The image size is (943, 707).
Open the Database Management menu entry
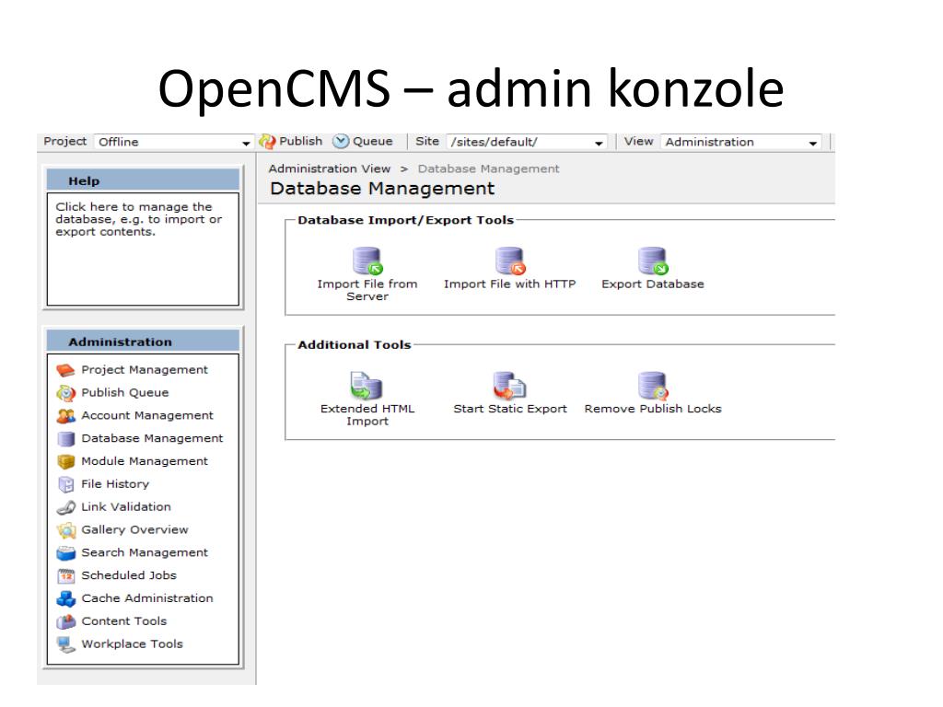tap(152, 438)
